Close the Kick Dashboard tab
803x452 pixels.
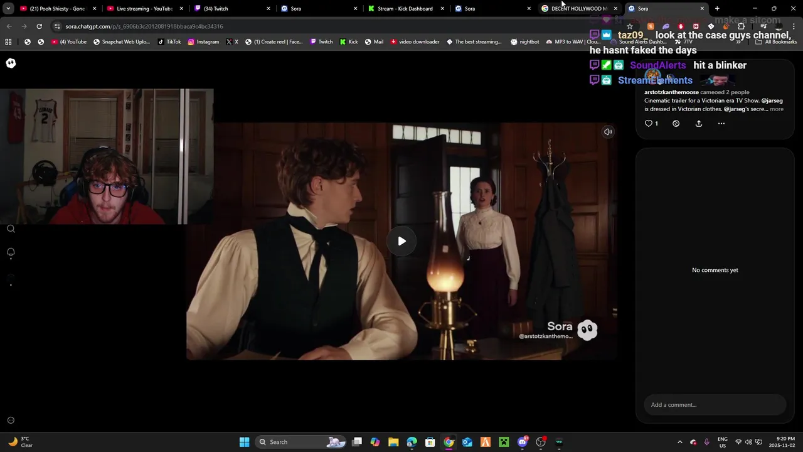pyautogui.click(x=442, y=9)
